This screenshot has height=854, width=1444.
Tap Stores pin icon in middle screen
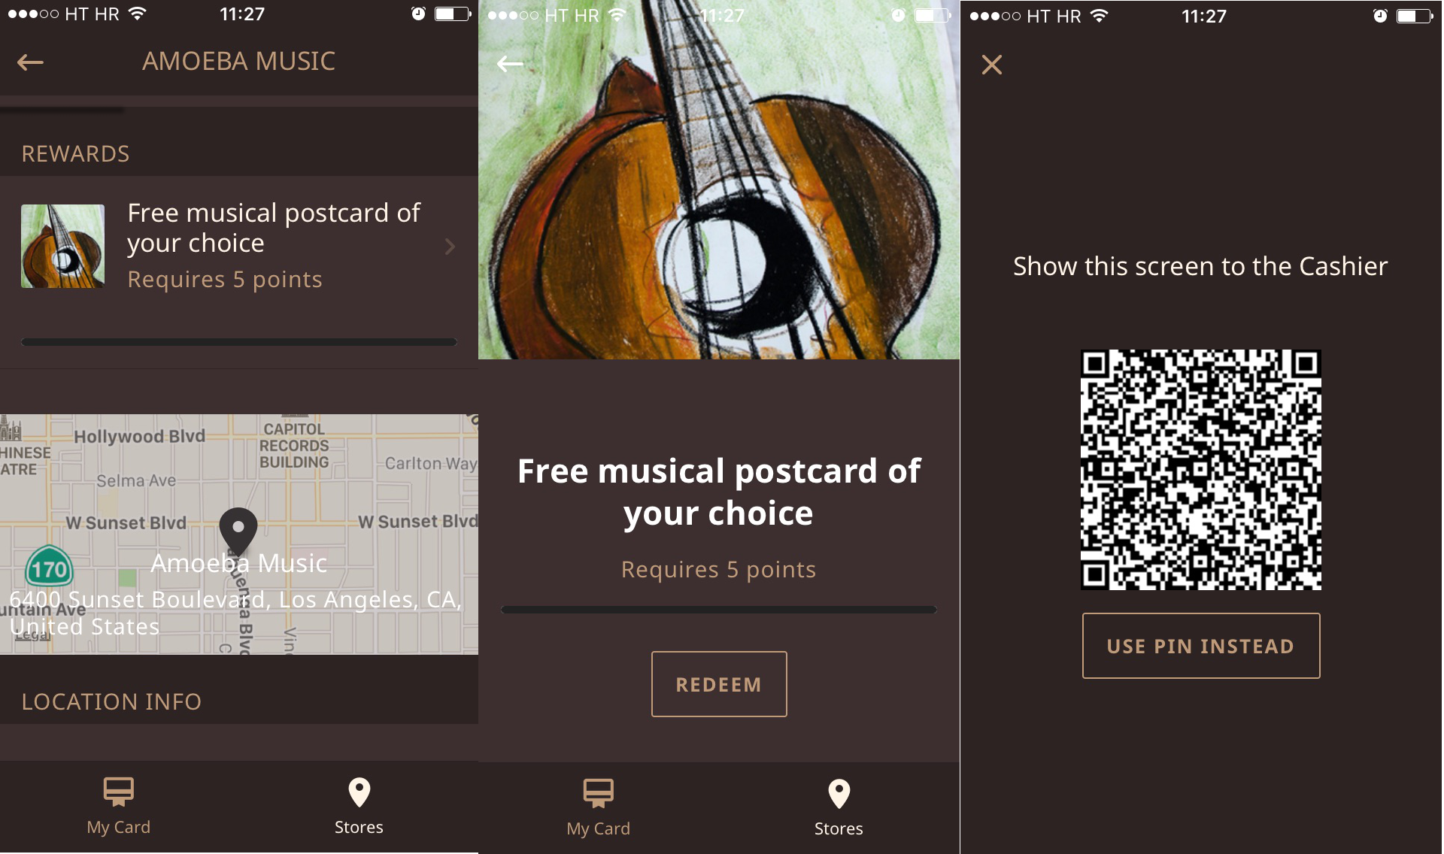[839, 794]
